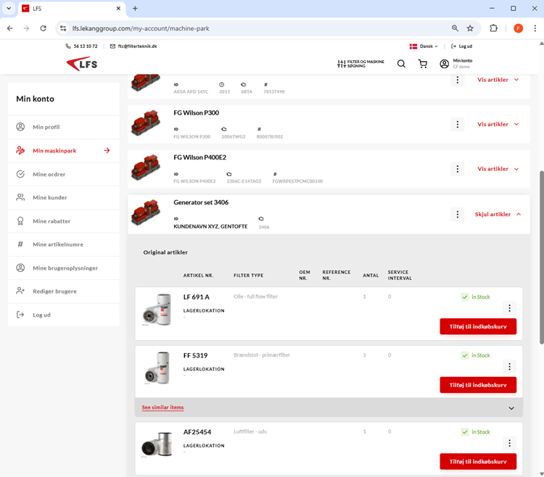Open three-dot menu for Generator set 3406
Image resolution: width=544 pixels, height=477 pixels.
[x=457, y=215]
